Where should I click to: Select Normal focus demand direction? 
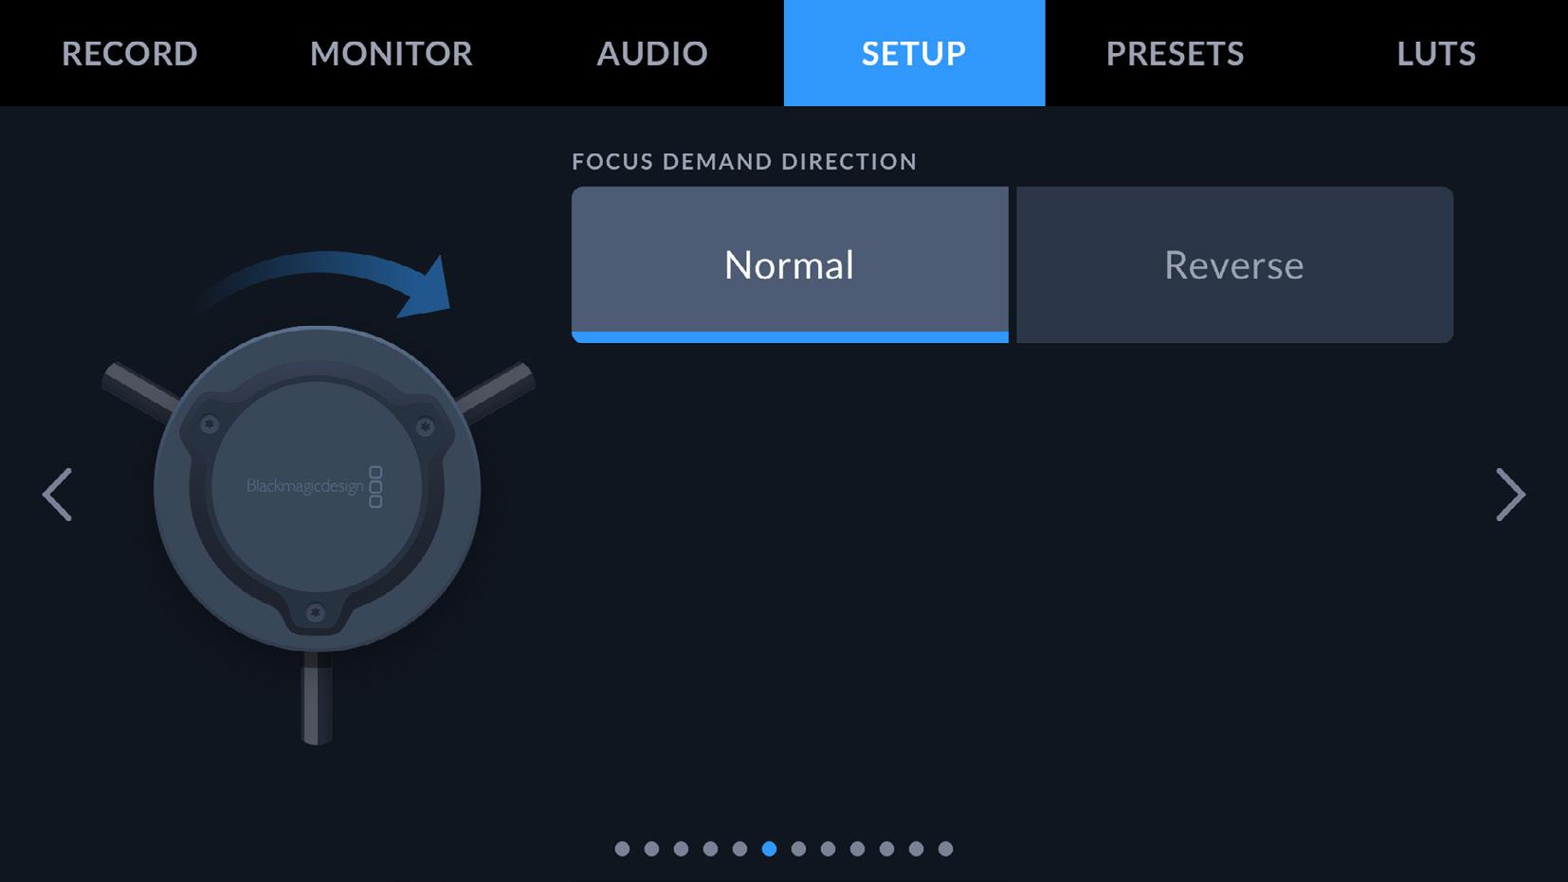pyautogui.click(x=790, y=264)
